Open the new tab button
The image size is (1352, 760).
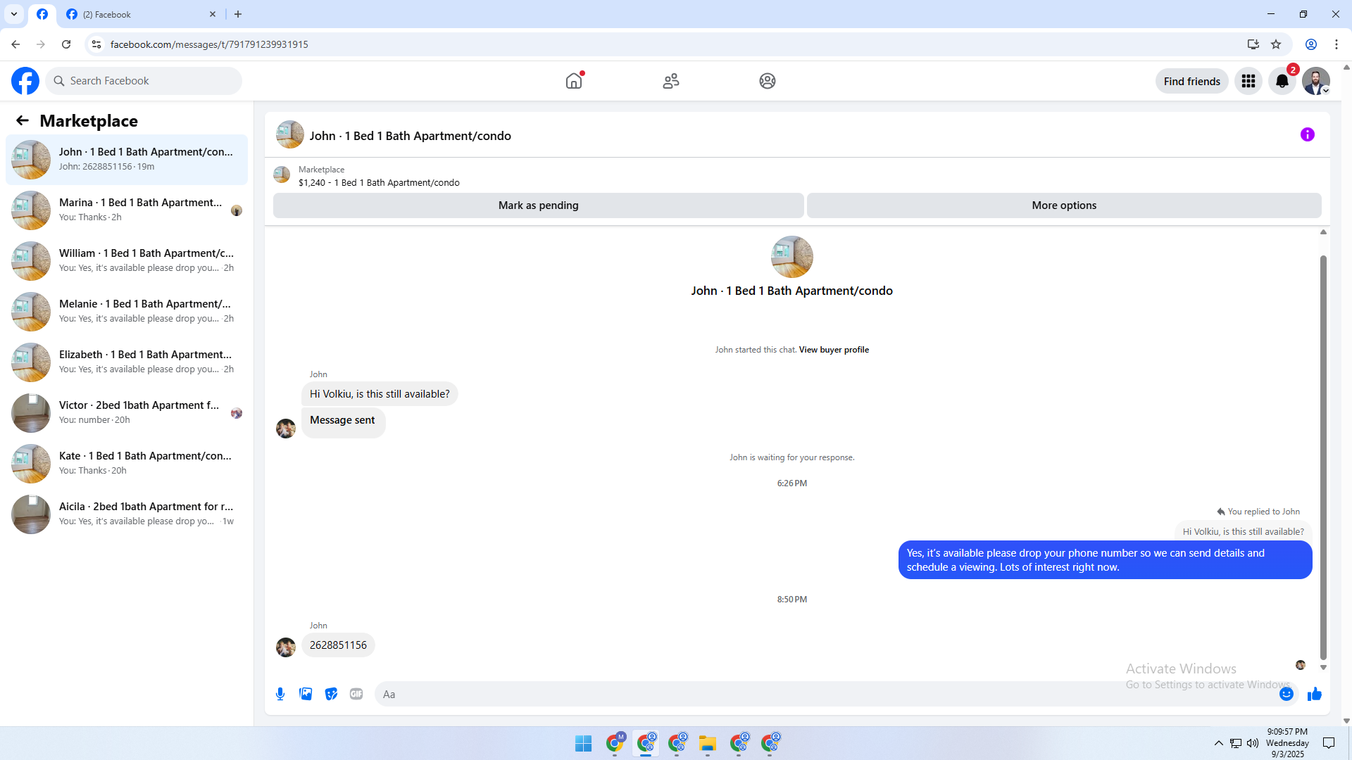tap(238, 14)
